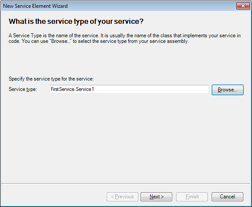Open assembly browser via Browse...
The width and height of the screenshot is (252, 207).
pos(228,90)
